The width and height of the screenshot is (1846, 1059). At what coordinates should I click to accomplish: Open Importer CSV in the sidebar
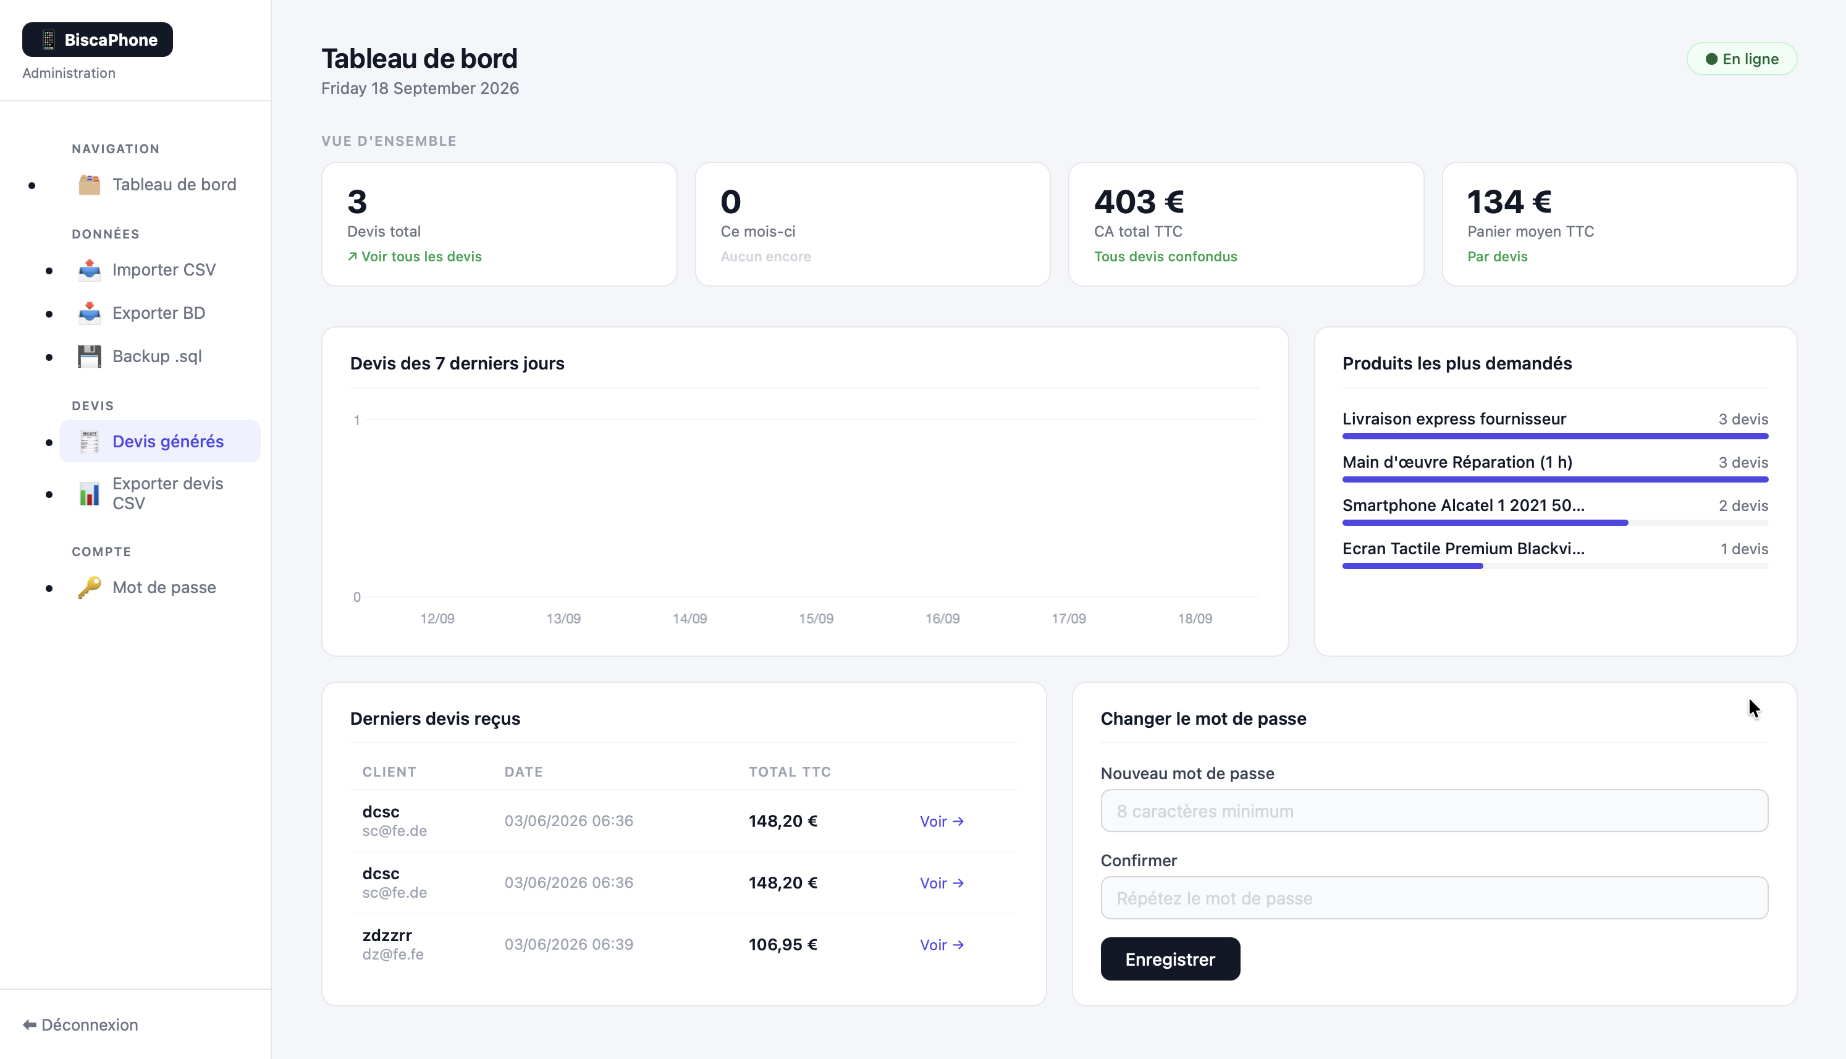159,270
